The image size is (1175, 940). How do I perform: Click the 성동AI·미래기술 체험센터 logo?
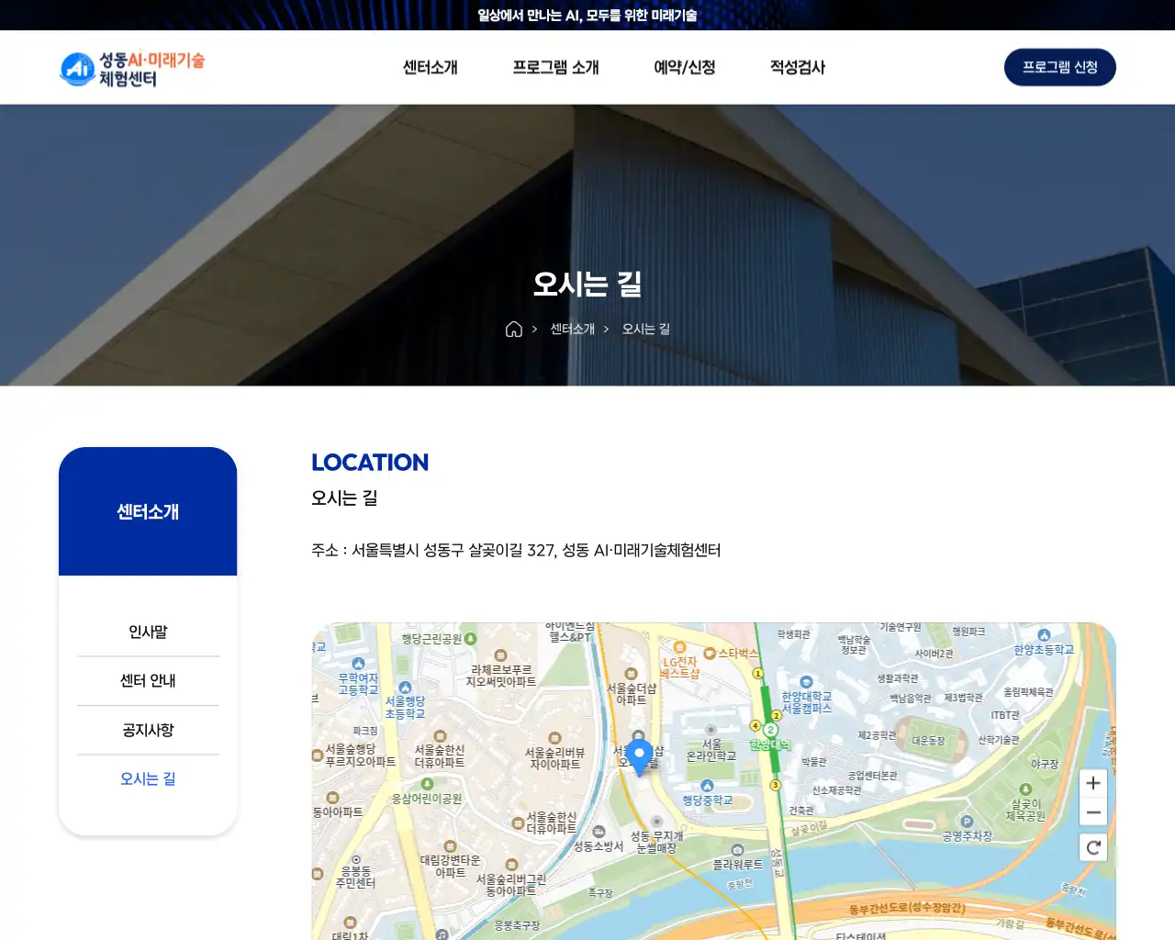tap(132, 69)
